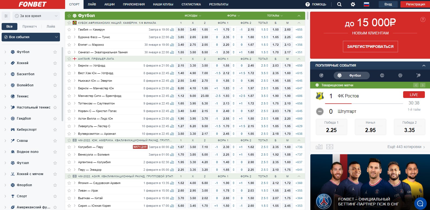430x210 pixels.
Task: Click the Russian flag language icon
Action: point(367,4)
